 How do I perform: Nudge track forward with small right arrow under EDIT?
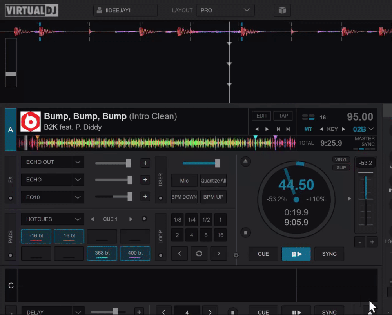tap(267, 129)
